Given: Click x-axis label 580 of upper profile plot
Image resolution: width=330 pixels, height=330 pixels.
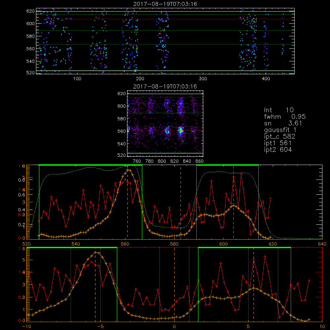Looking at the screenshot, I should click(x=174, y=244).
